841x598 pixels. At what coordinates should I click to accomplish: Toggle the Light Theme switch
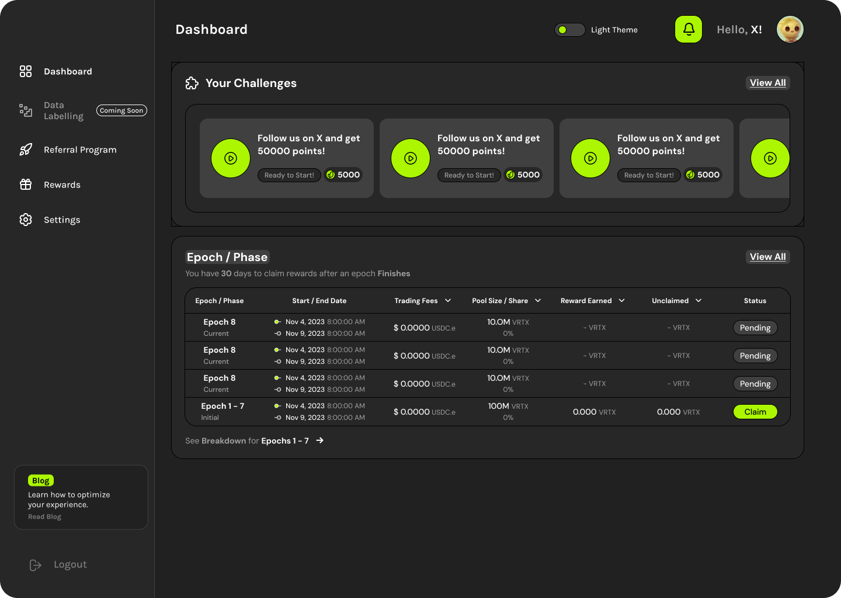pos(569,30)
